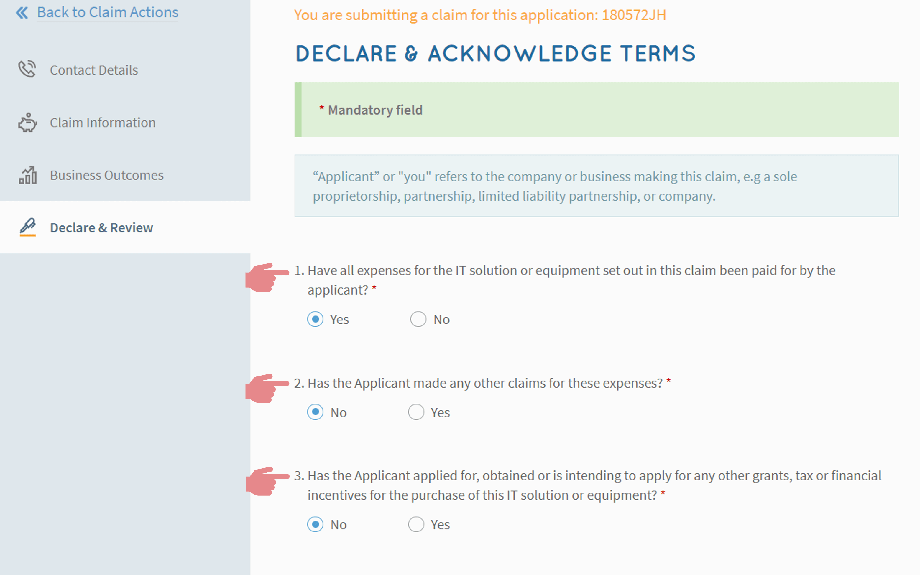The width and height of the screenshot is (920, 575).
Task: Click the pointing hand beside question 2
Action: point(267,388)
